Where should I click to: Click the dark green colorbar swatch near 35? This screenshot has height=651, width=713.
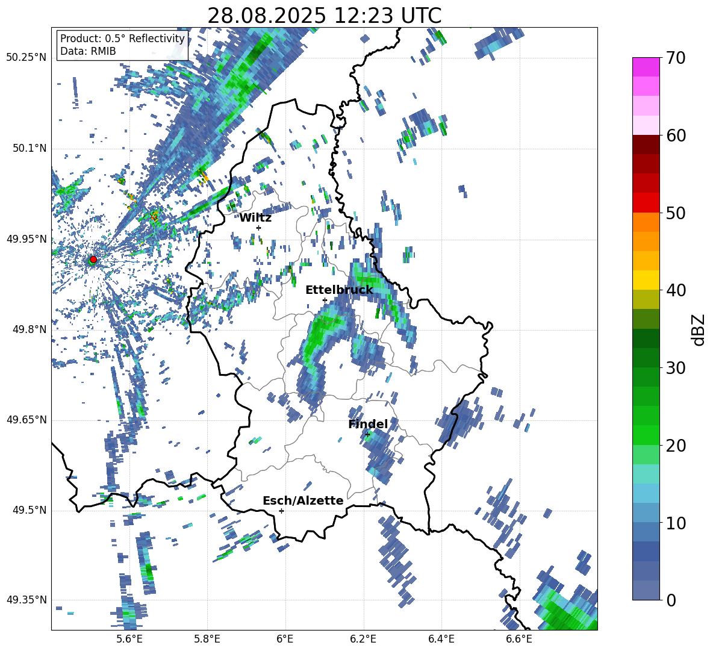tap(646, 338)
